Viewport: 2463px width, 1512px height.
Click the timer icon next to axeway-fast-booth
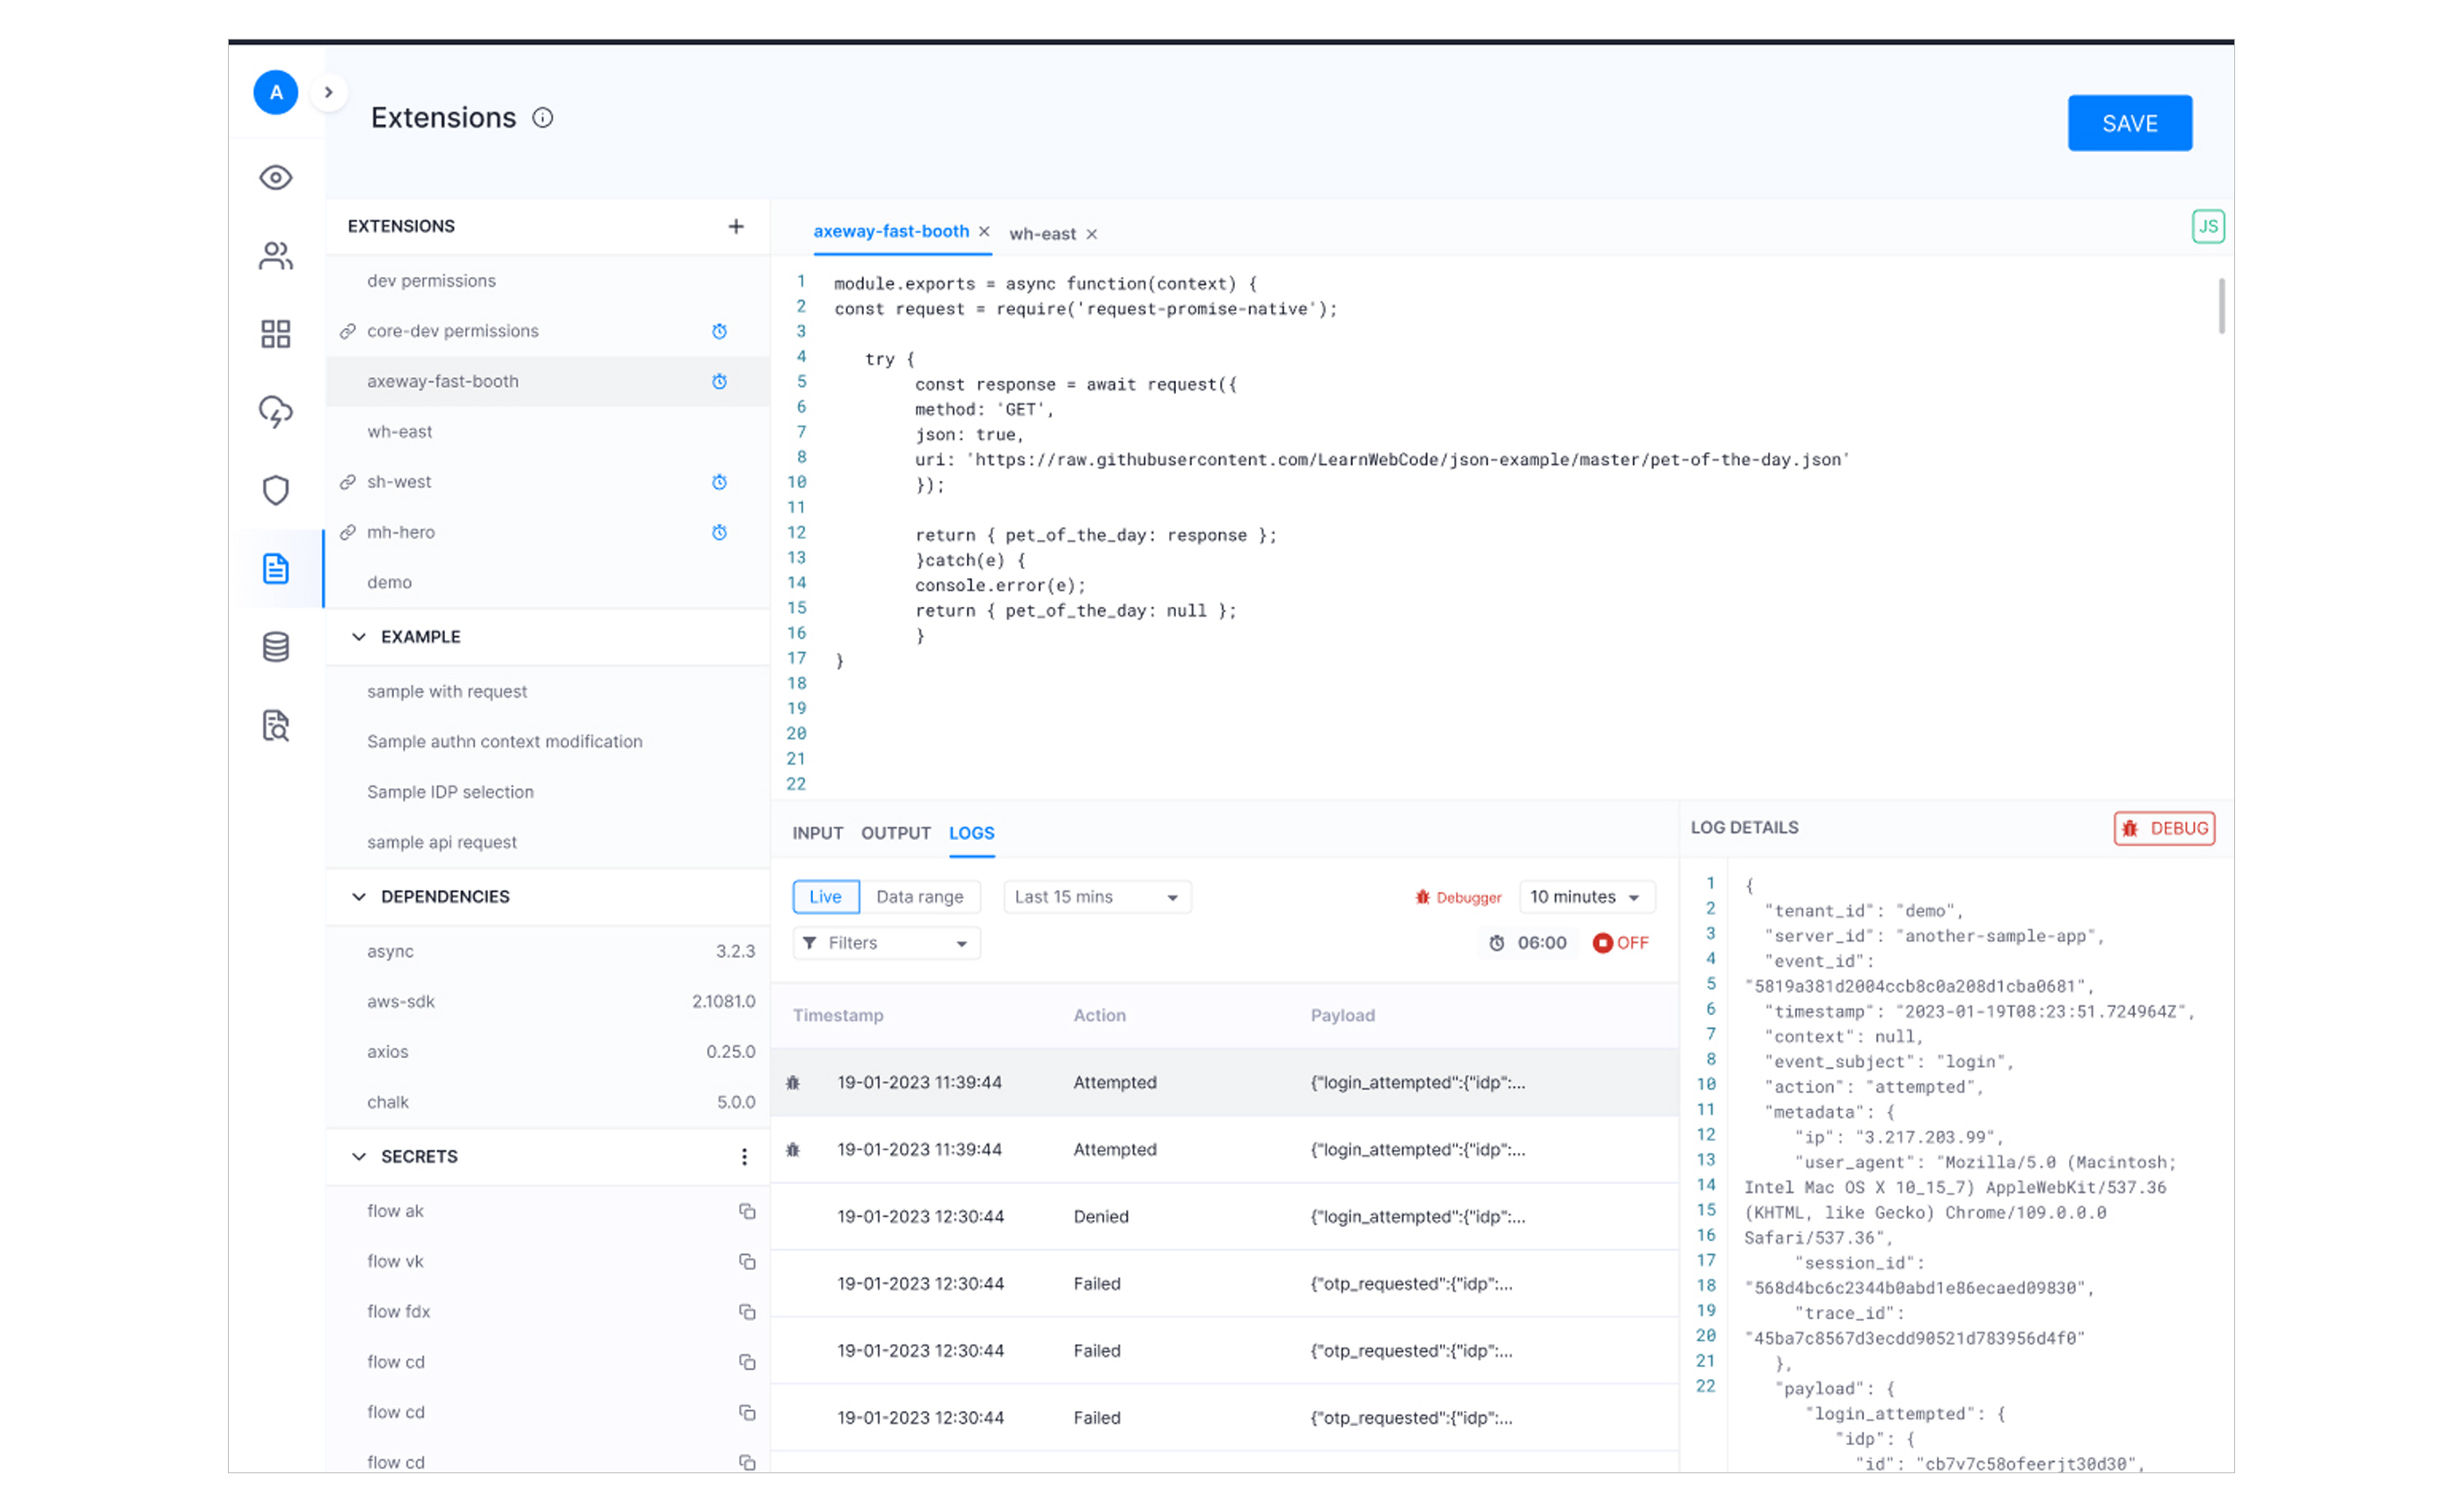coord(719,381)
